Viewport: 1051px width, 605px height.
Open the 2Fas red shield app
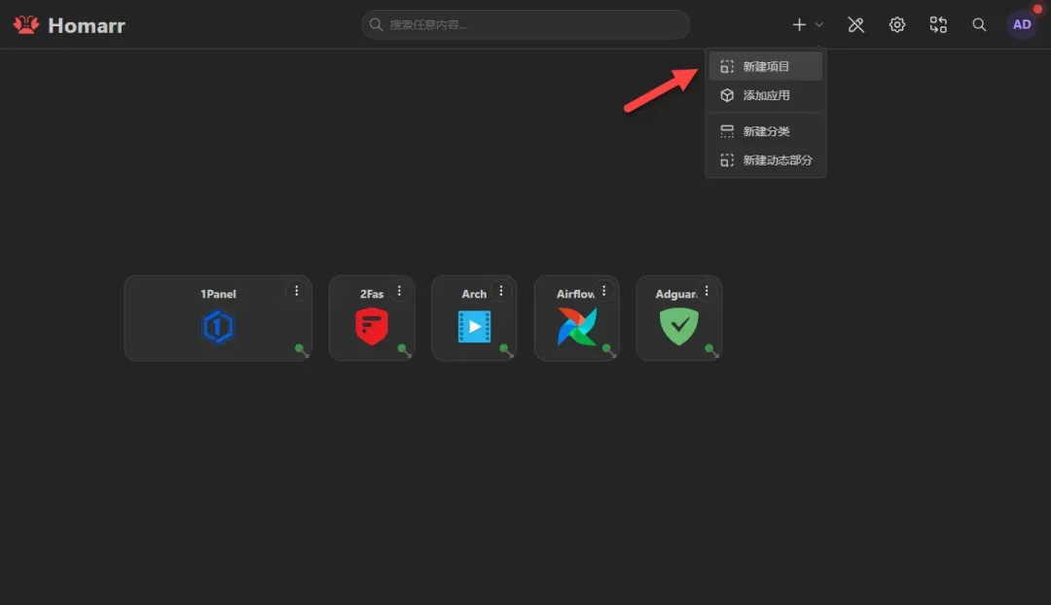(372, 328)
